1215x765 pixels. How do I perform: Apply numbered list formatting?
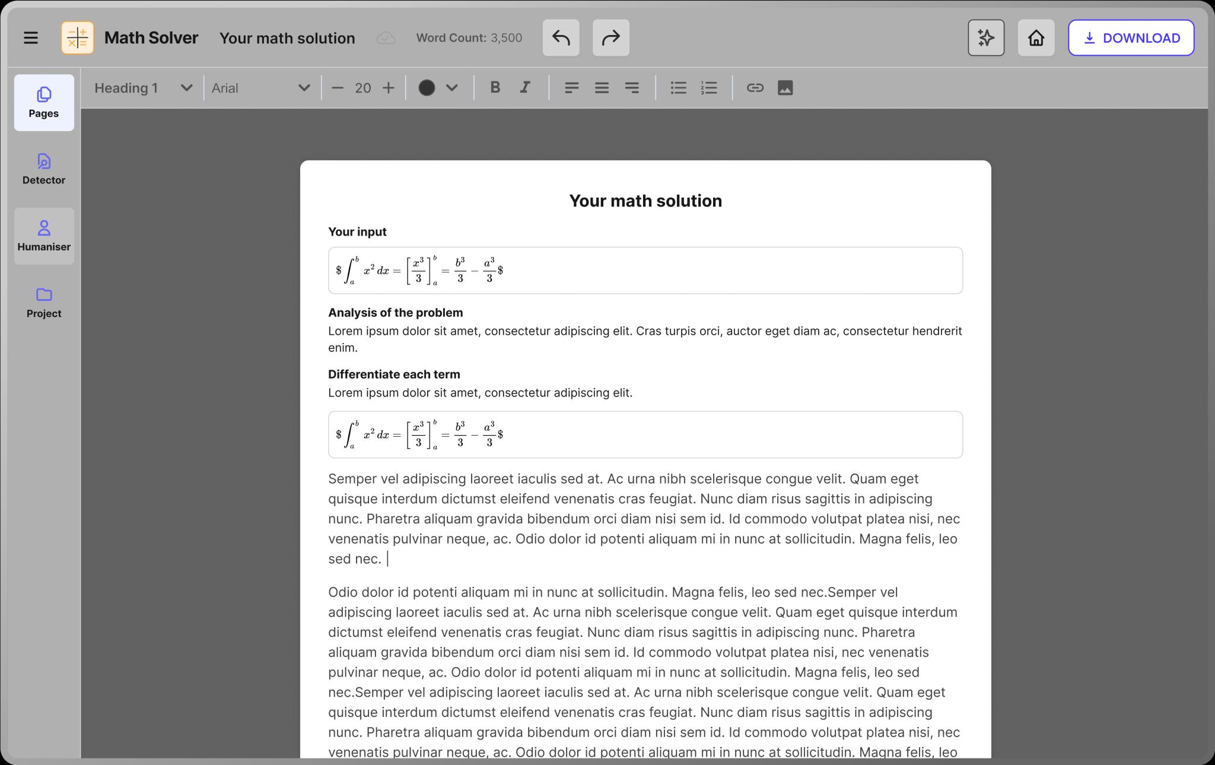point(709,88)
